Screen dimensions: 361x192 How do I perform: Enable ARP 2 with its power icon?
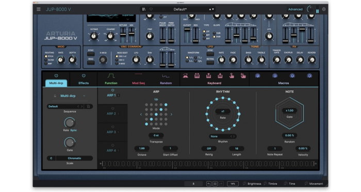tap(112, 108)
